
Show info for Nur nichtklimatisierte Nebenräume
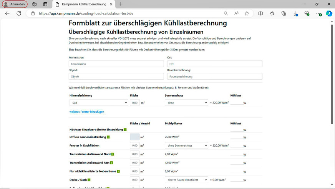click(x=118, y=171)
